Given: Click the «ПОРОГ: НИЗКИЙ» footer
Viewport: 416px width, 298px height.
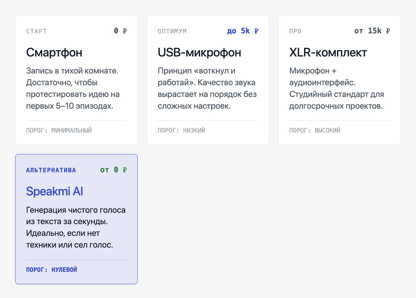Looking at the screenshot, I should click(x=181, y=130).
